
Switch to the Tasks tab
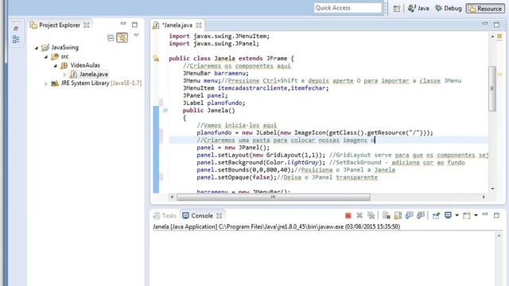[165, 215]
